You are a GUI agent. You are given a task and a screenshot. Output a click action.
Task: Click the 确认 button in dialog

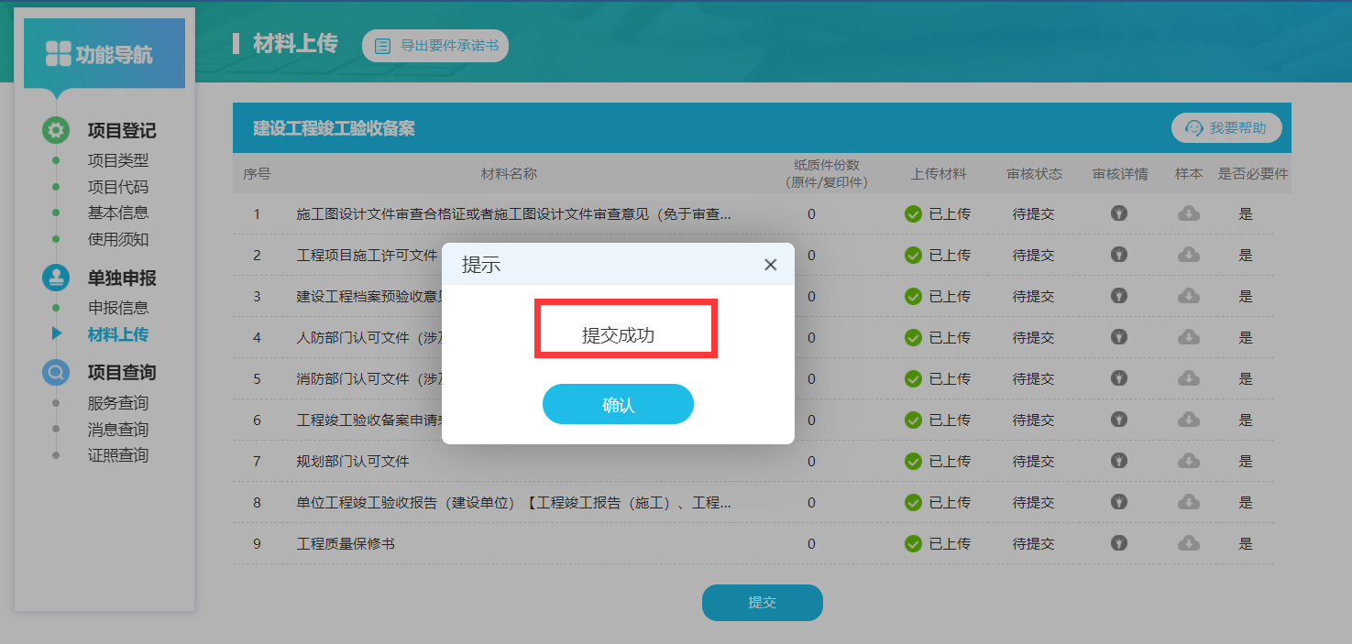(618, 404)
